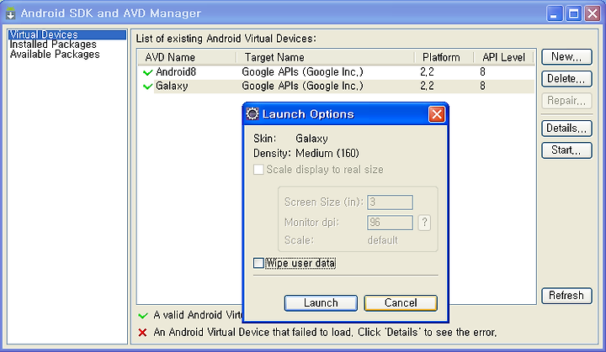Toggle Scale display to real size checkbox
Screen dimensions: 606x352
pyautogui.click(x=258, y=170)
